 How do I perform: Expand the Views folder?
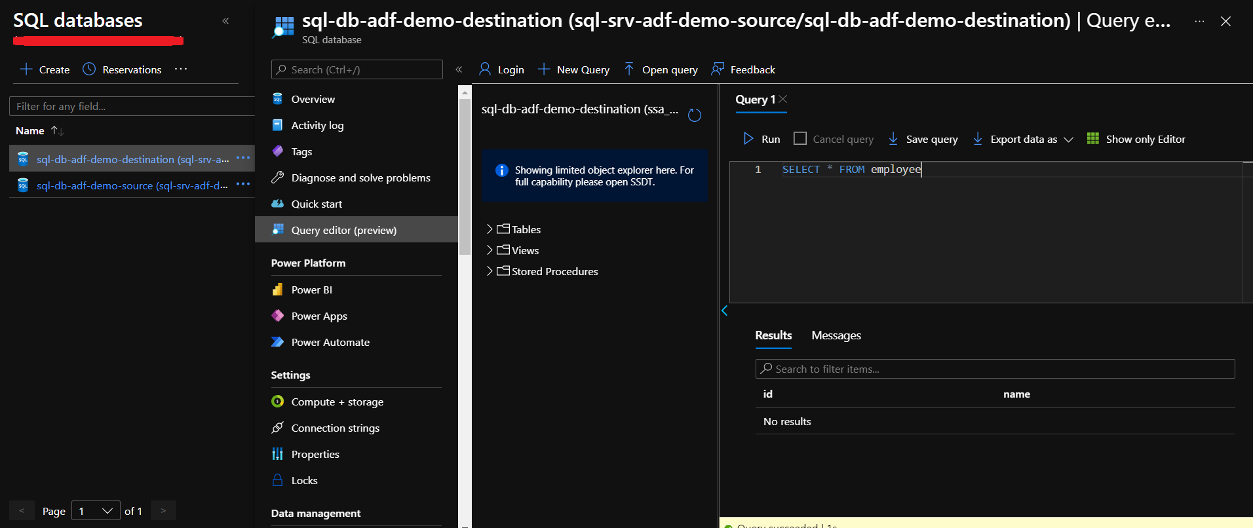(490, 250)
